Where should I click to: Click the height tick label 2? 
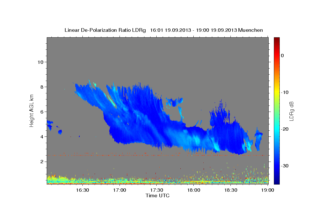click(x=42, y=161)
